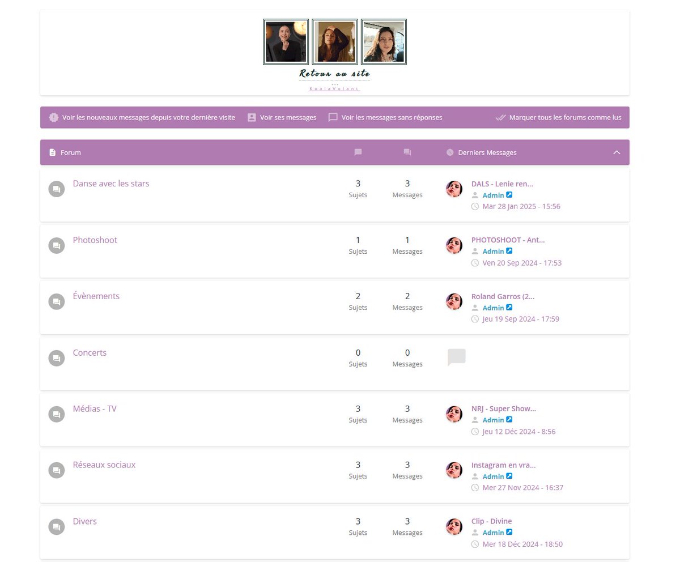Screen dimensions: 680x562
Task: Select Marquer tous les forums comme lus
Action: [565, 117]
